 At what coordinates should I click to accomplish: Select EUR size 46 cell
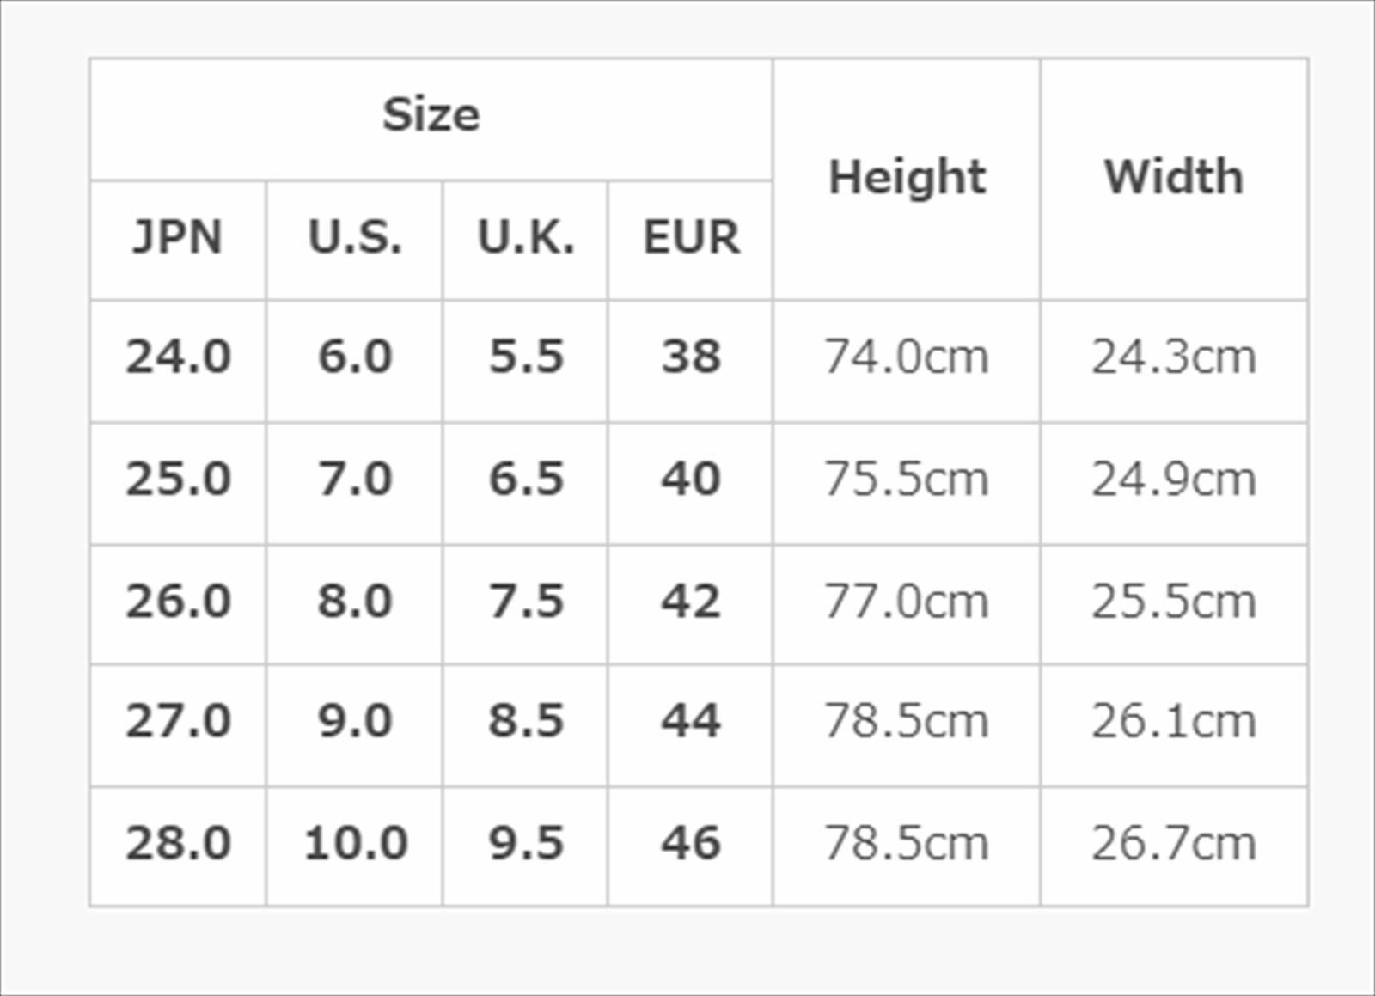(x=690, y=846)
